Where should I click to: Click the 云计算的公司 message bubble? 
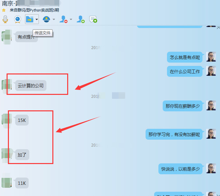pyautogui.click(x=31, y=86)
